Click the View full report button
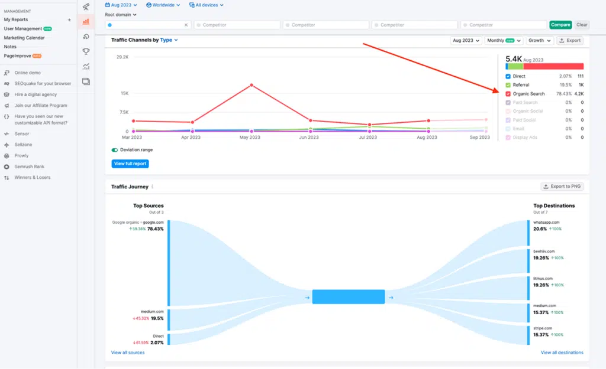The width and height of the screenshot is (606, 369). click(x=130, y=164)
